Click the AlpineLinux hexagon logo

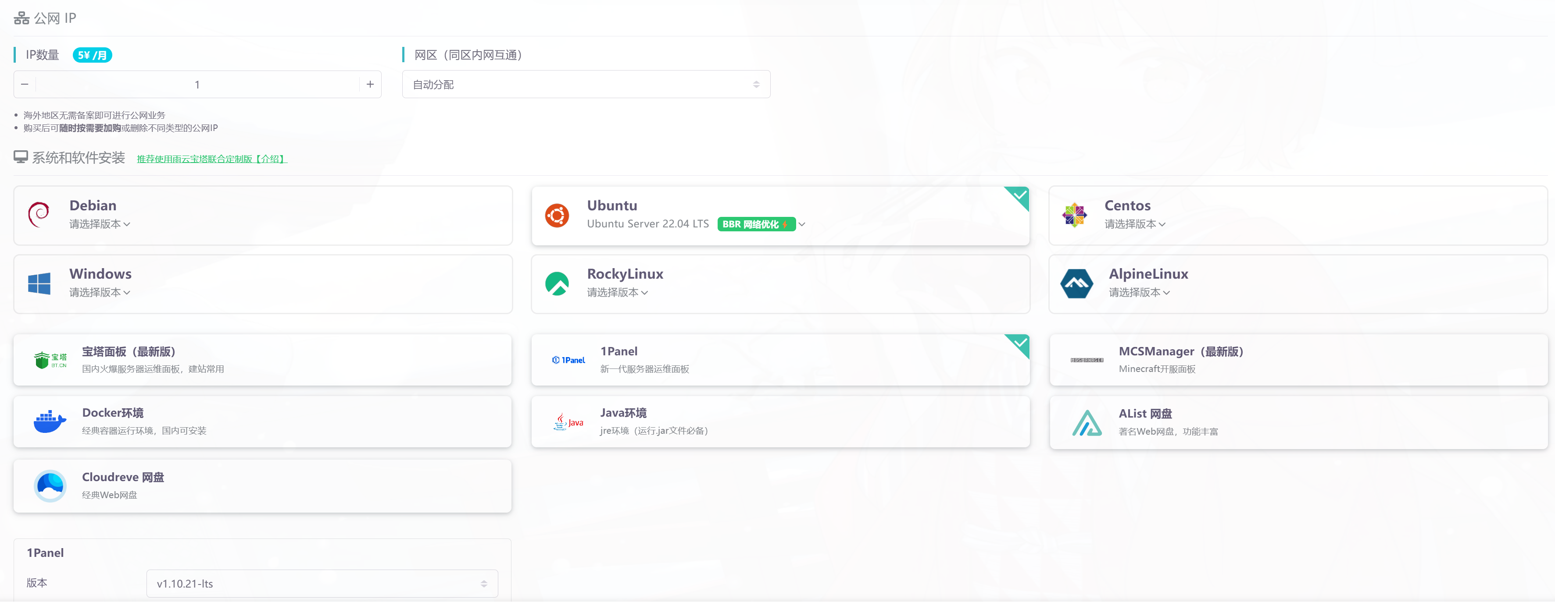click(1076, 283)
